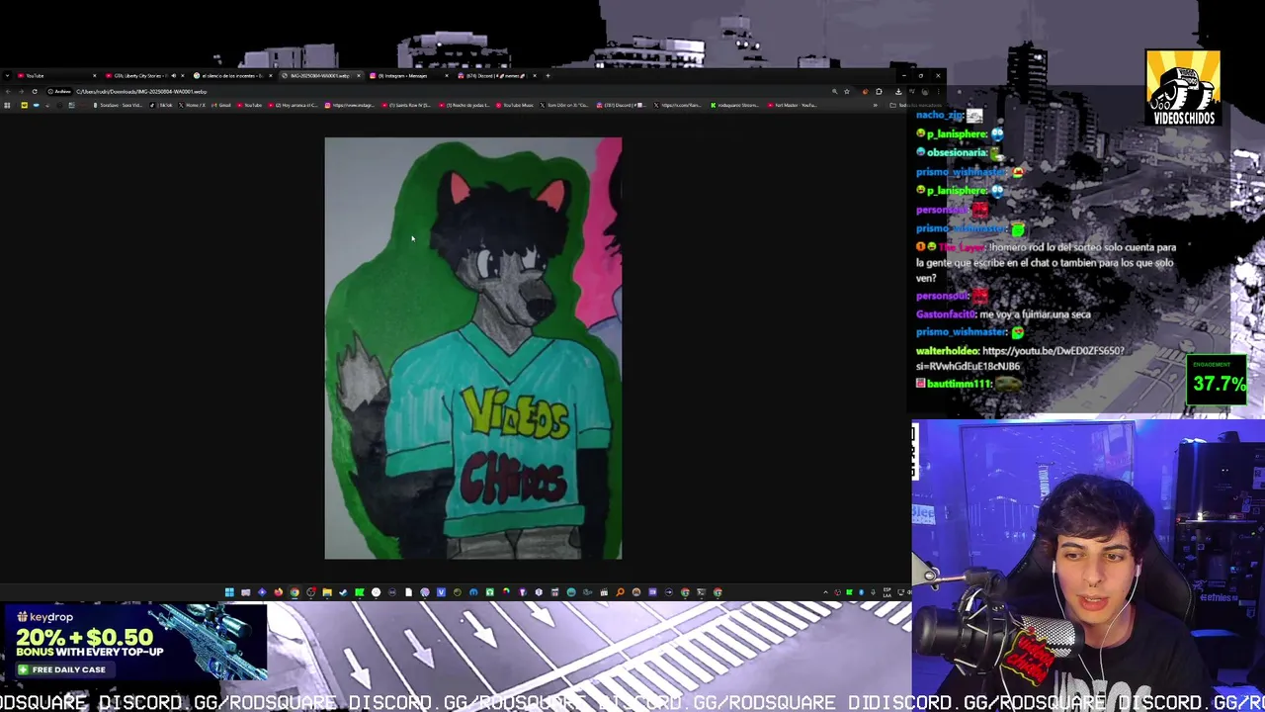Open the blue V app on taskbar
Image resolution: width=1265 pixels, height=712 pixels.
point(441,592)
